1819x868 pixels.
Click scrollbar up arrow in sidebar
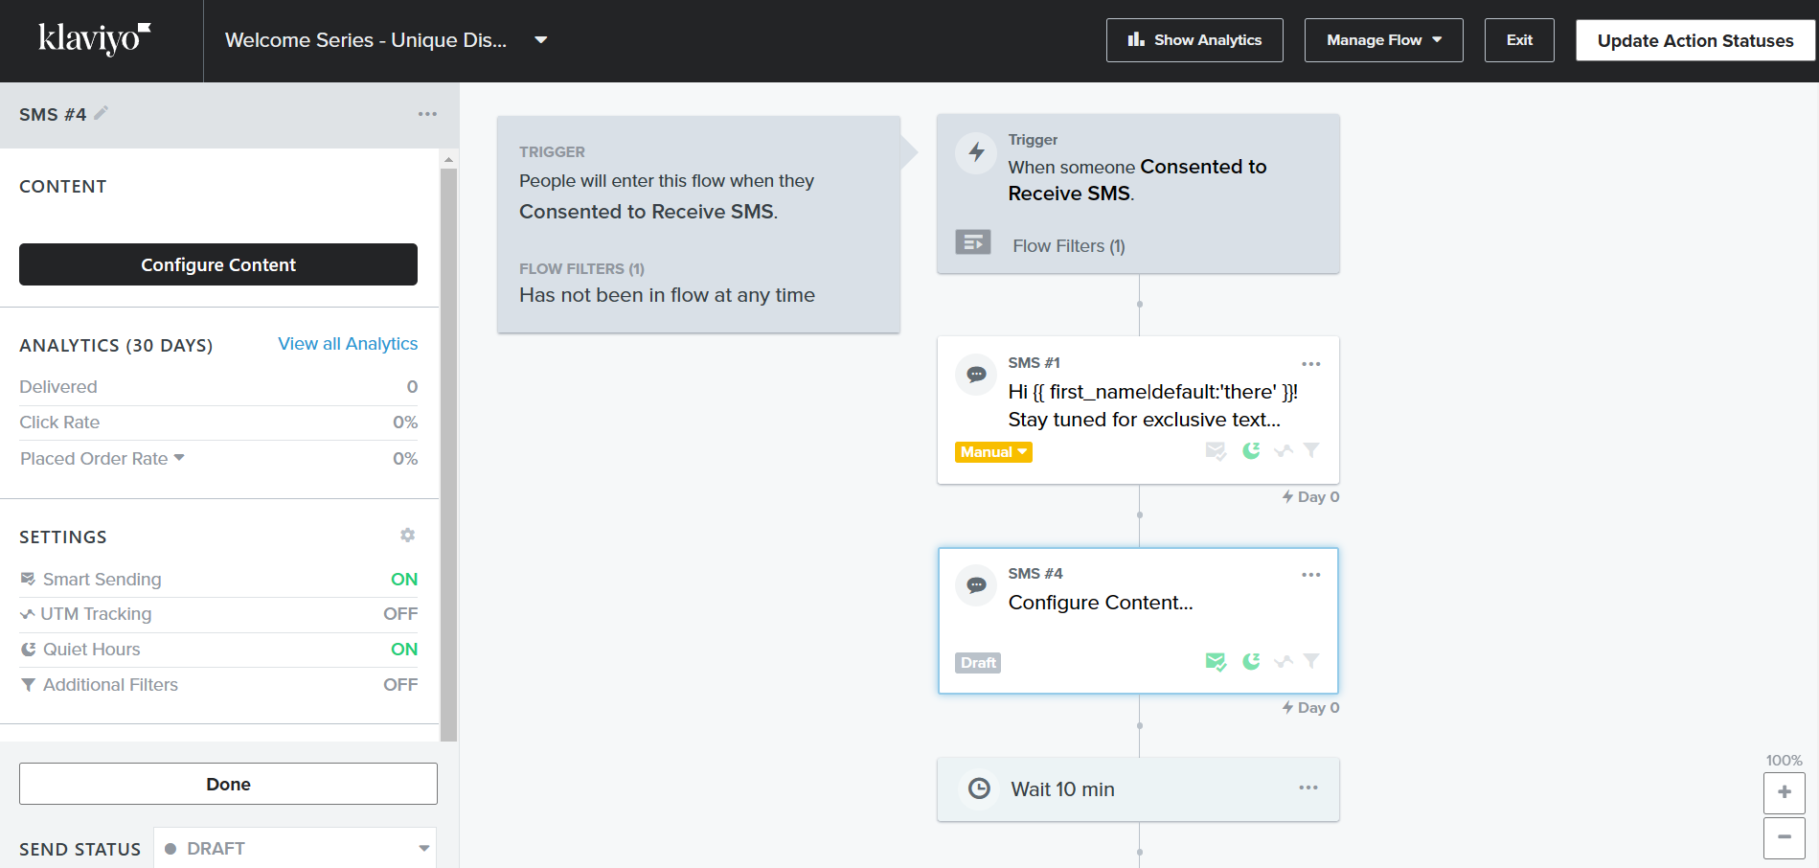448,159
